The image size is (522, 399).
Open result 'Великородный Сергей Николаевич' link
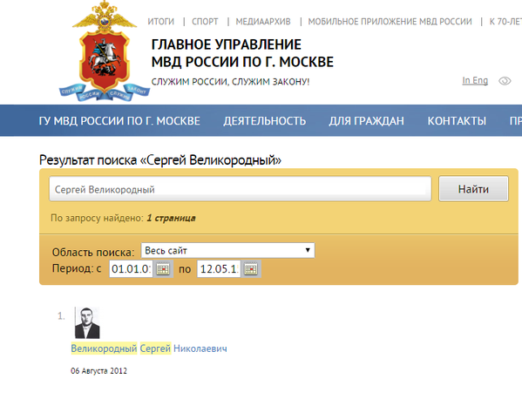[x=149, y=348]
